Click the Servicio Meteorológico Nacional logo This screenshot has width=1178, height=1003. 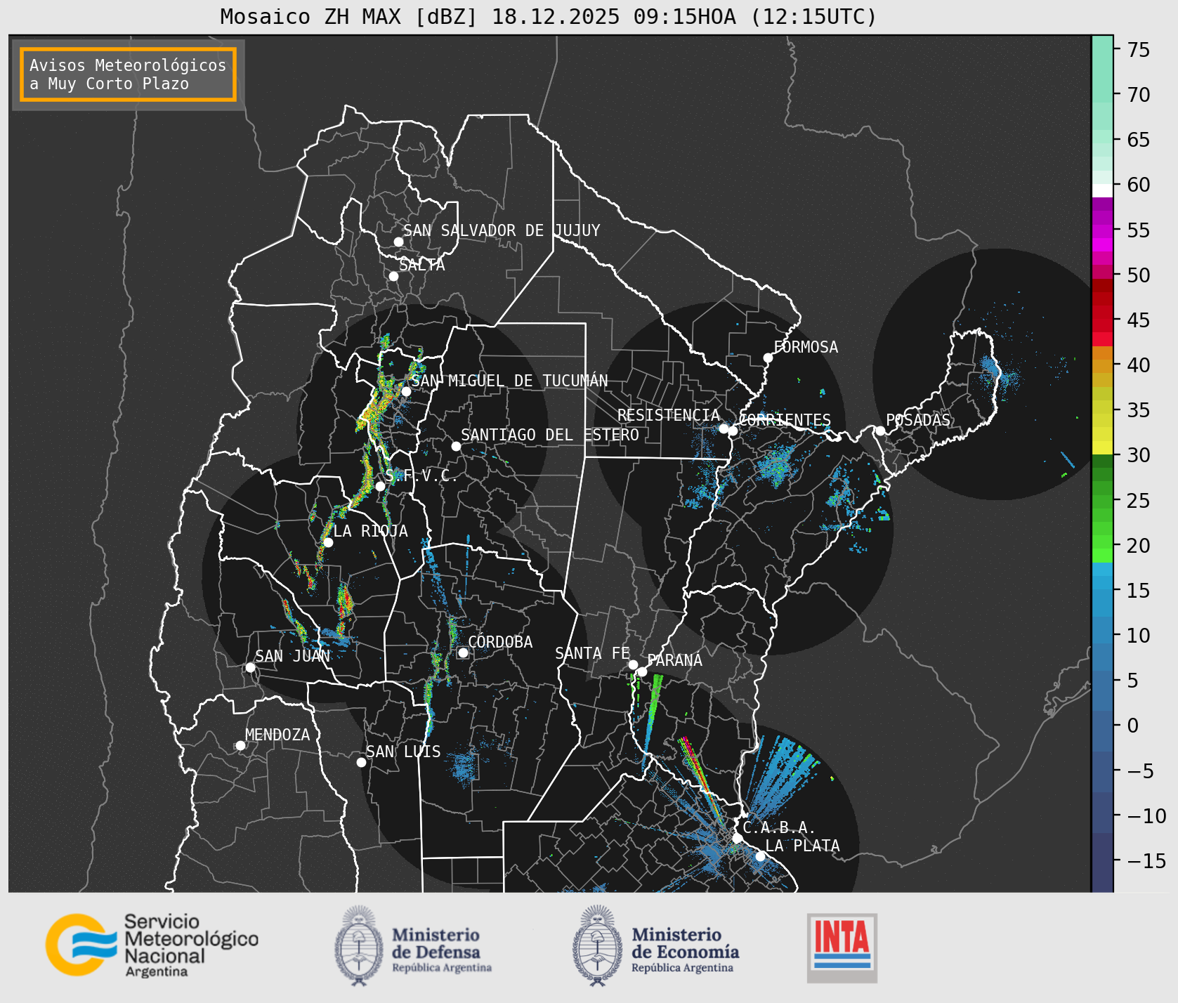[152, 945]
